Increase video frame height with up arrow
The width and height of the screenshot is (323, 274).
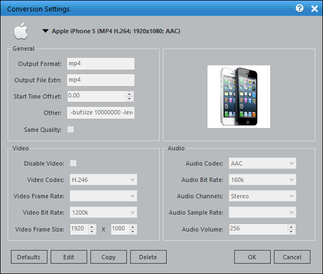pyautogui.click(x=133, y=227)
